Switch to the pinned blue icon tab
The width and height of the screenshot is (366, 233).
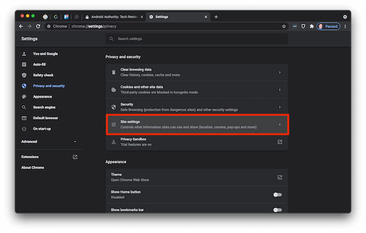(66, 17)
